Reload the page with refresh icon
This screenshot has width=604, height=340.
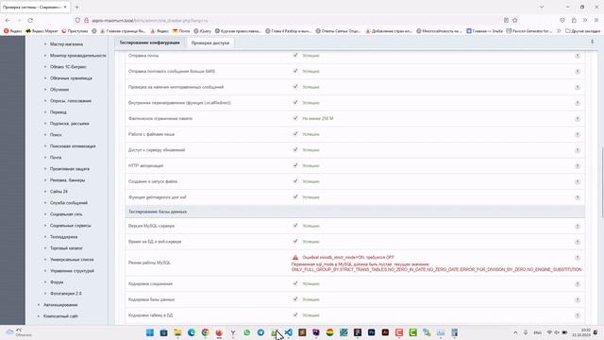(30, 20)
